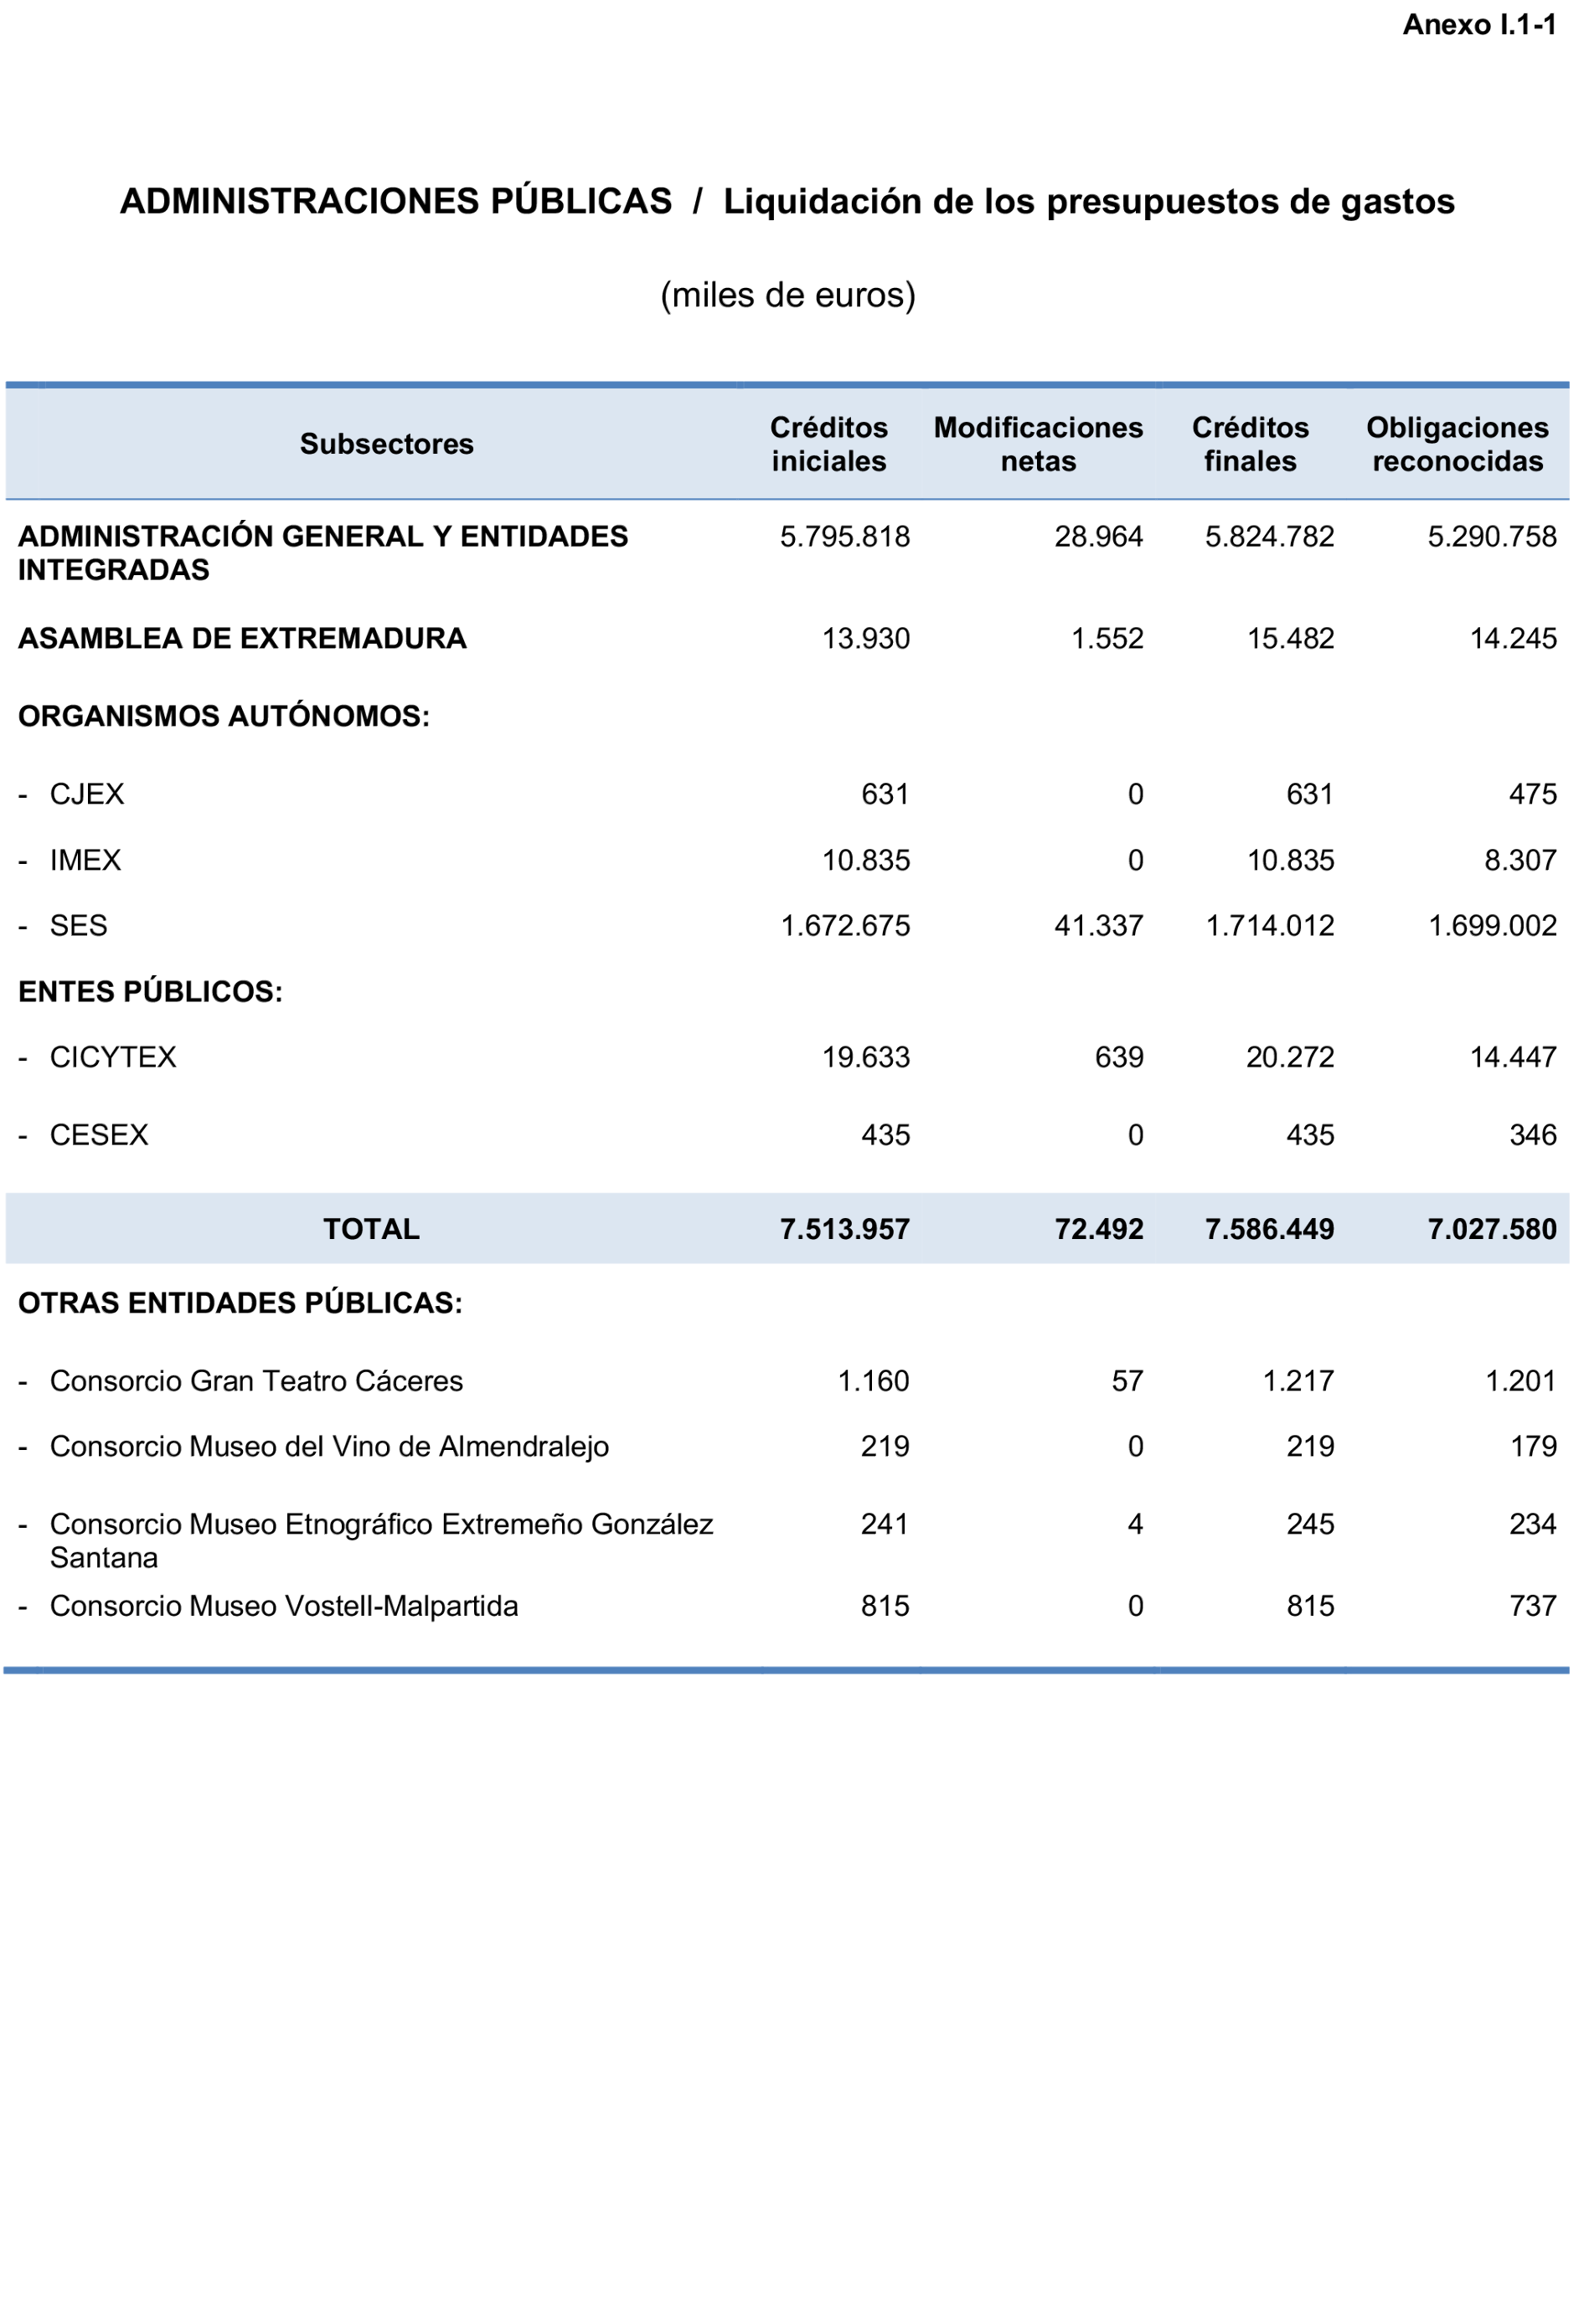
Task: Select the 'Créditos finales' column header
Action: tap(1250, 444)
